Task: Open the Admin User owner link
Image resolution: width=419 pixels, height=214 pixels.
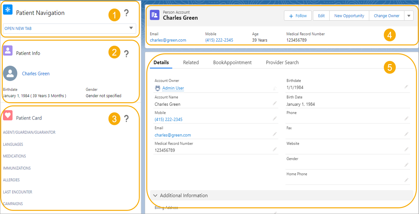Action: pos(173,88)
